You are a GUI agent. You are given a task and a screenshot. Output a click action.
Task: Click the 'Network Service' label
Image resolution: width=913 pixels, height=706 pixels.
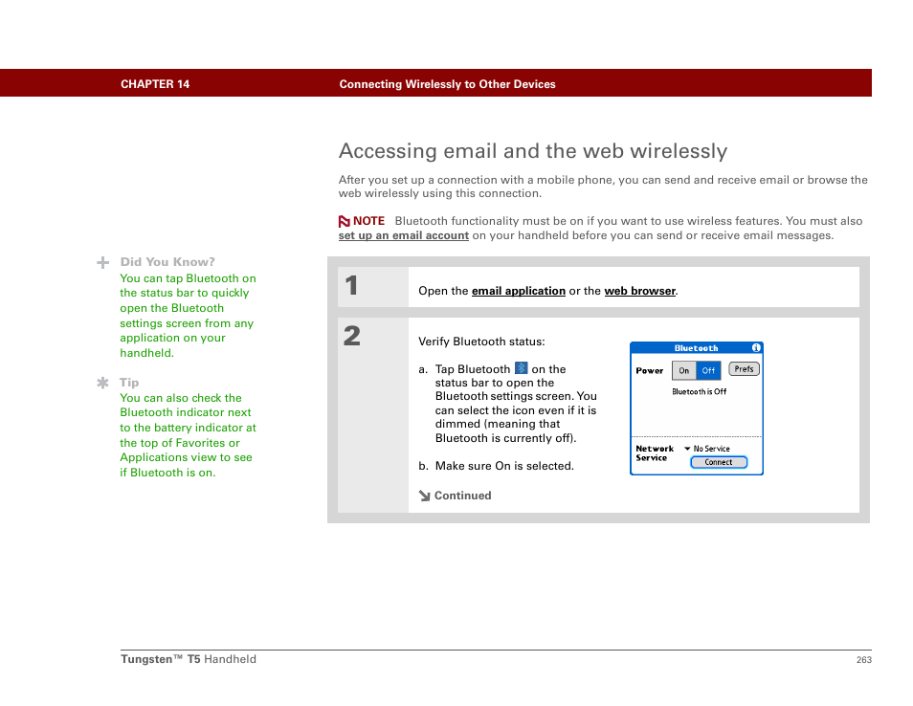coord(655,453)
